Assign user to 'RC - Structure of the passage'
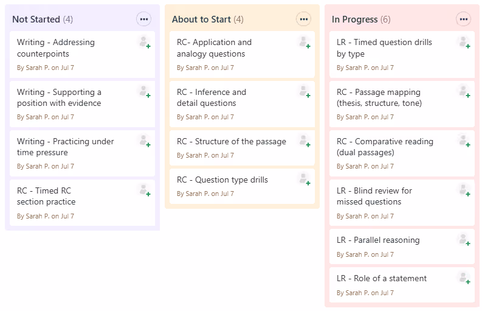The height and width of the screenshot is (311, 482). [x=304, y=141]
